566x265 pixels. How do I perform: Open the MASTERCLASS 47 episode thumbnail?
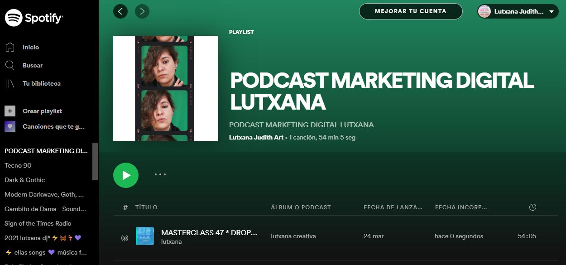(145, 236)
